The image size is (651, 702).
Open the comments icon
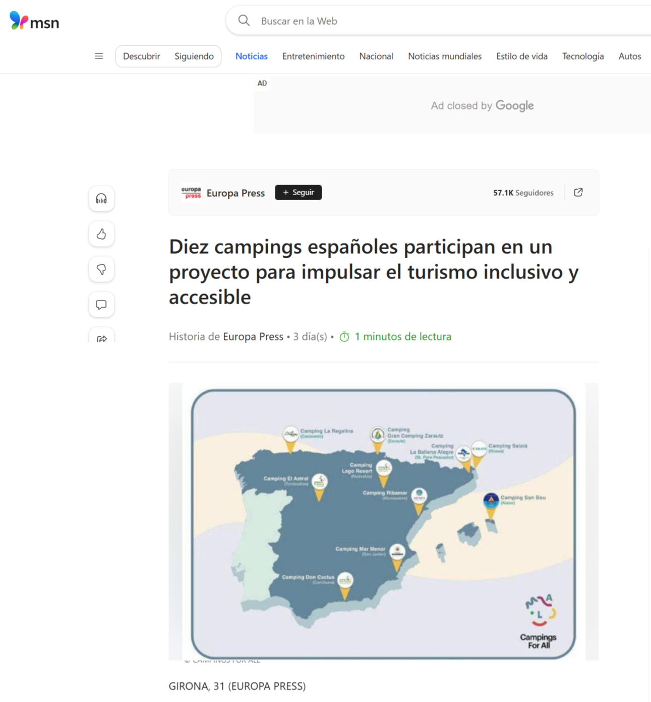(x=101, y=305)
